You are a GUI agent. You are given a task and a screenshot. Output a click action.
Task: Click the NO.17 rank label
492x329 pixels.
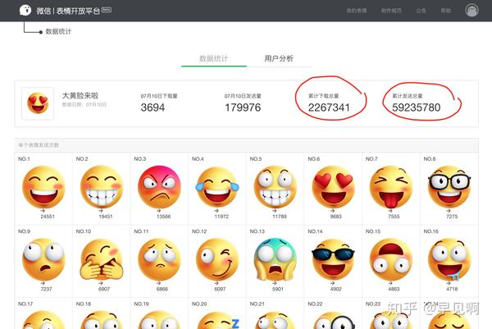click(25, 304)
